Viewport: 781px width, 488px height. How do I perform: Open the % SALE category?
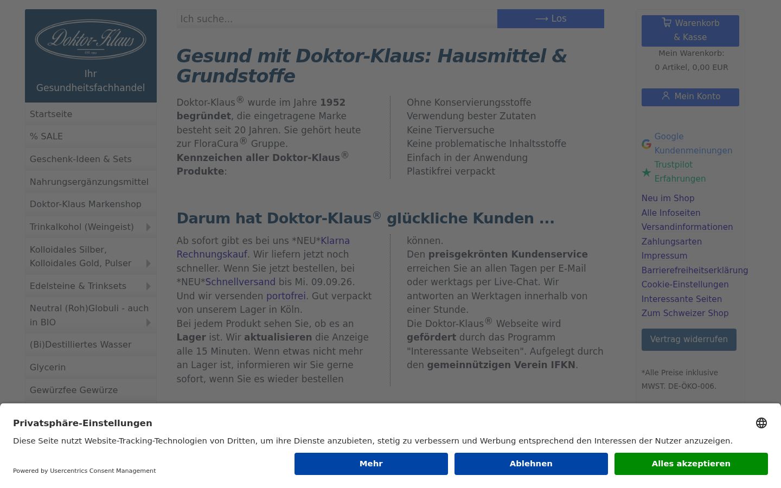[x=91, y=137]
